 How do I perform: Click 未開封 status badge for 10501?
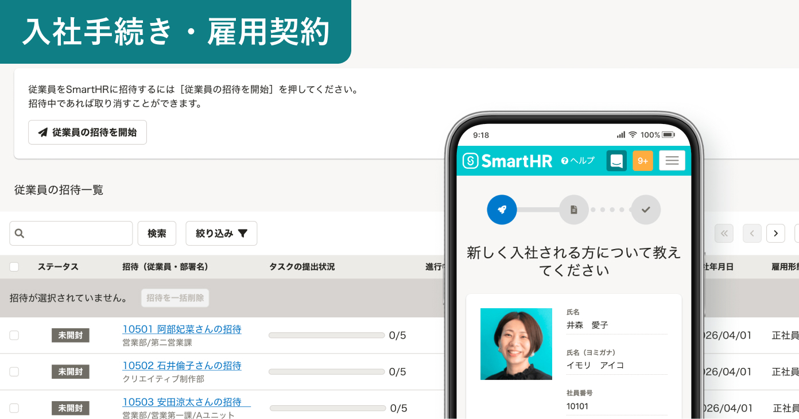(x=71, y=335)
